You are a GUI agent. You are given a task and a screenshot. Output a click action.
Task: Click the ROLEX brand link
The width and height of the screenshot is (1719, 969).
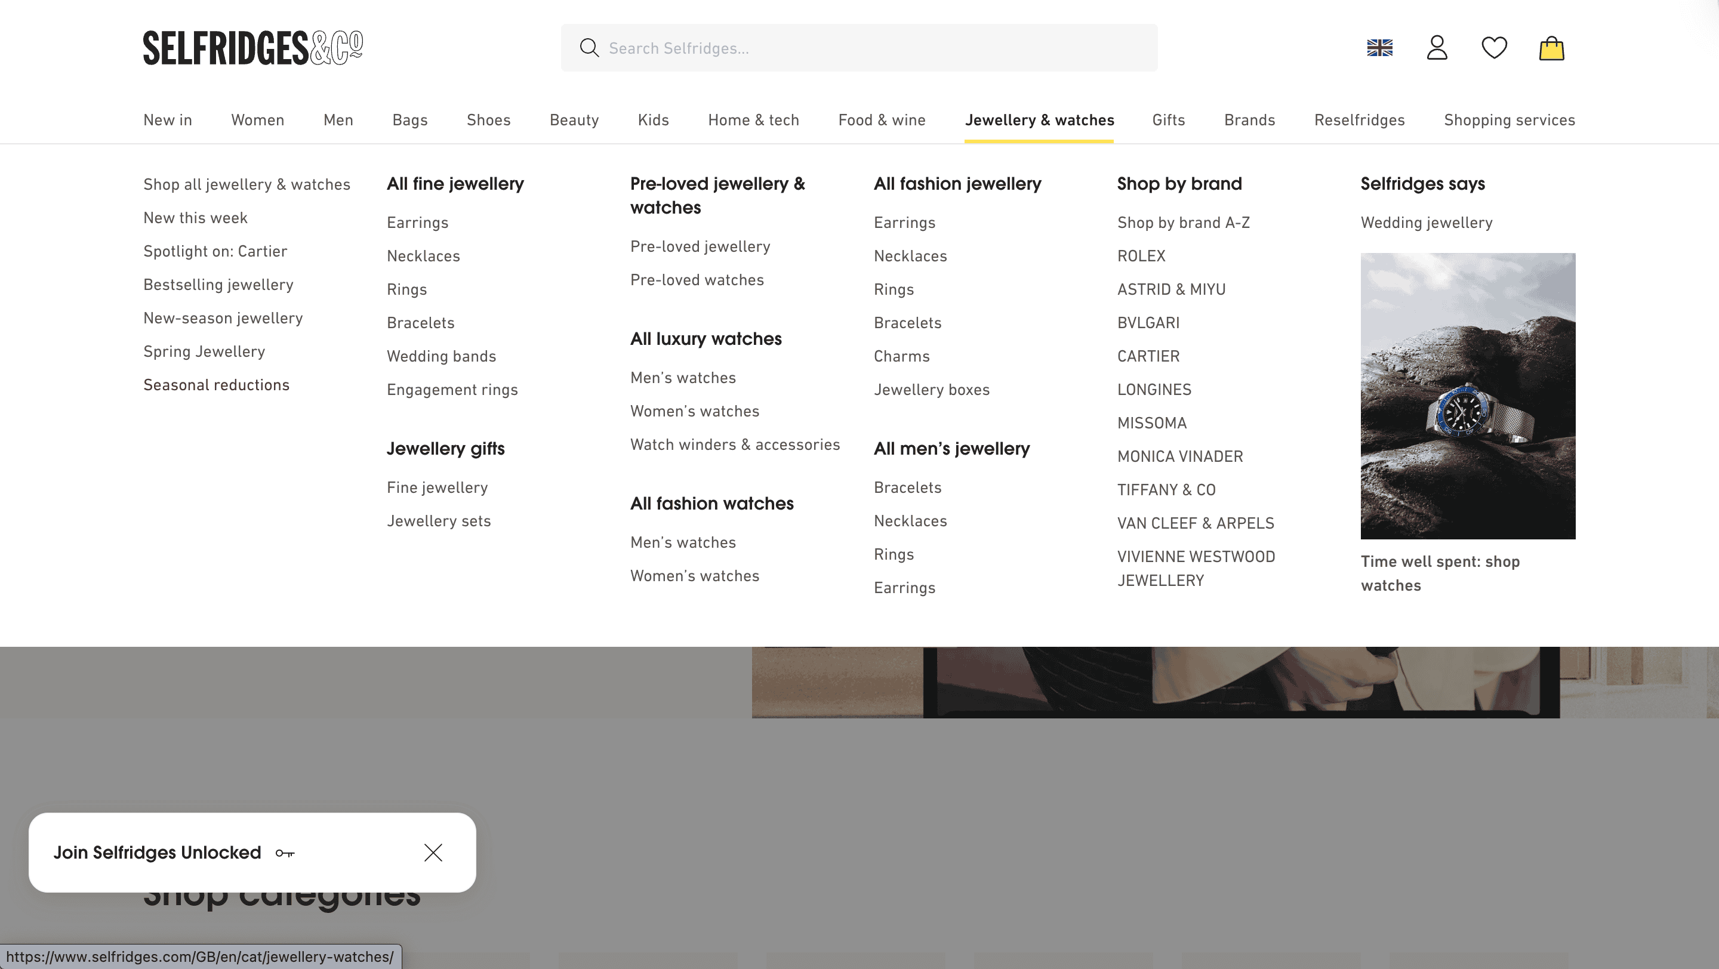coord(1141,256)
